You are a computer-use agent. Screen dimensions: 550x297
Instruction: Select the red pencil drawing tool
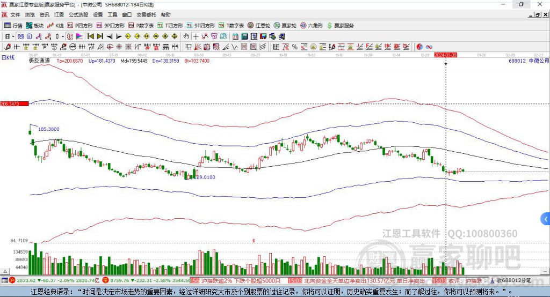(8, 47)
